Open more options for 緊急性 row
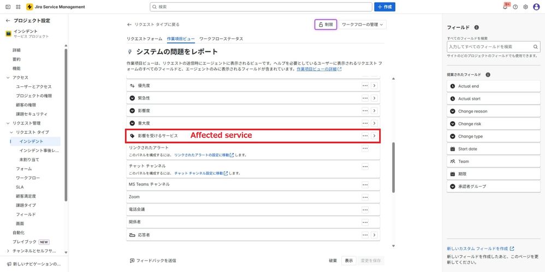Screen dimensions: 545x272 coord(365,98)
